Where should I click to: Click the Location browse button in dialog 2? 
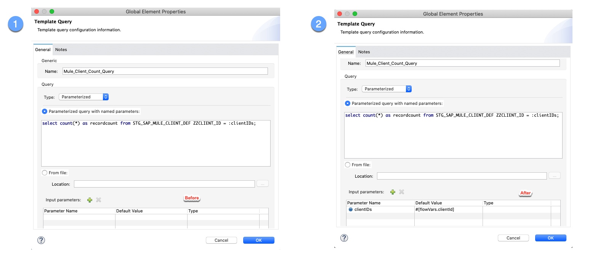(x=554, y=176)
